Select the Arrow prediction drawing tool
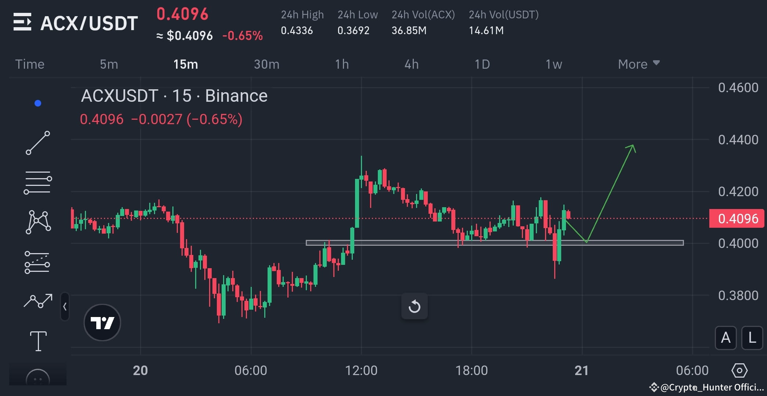Image resolution: width=767 pixels, height=396 pixels. pos(38,301)
